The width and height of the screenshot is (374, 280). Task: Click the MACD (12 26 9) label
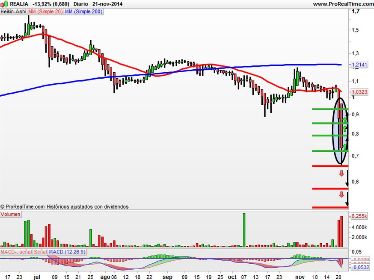[67, 252]
